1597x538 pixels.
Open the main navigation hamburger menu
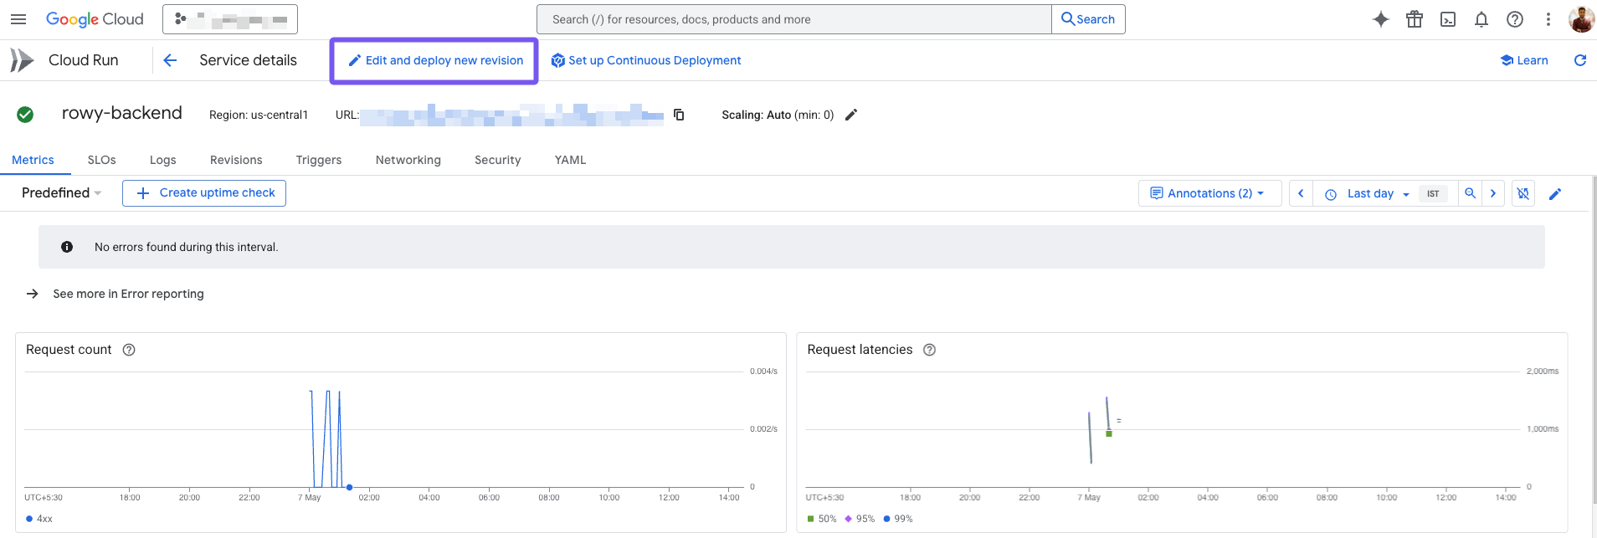18,19
